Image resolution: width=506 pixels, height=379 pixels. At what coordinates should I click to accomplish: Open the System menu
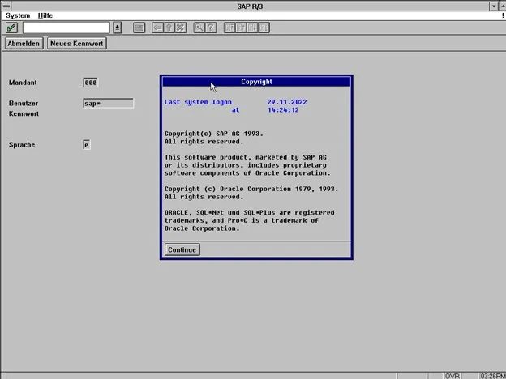18,15
